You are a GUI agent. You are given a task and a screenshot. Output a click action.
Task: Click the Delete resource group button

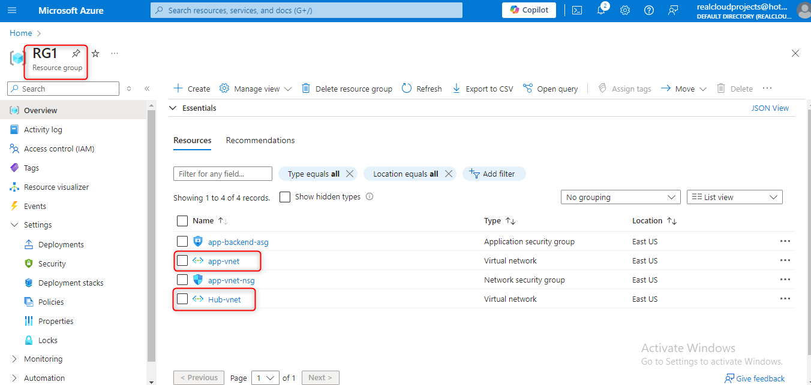click(347, 89)
